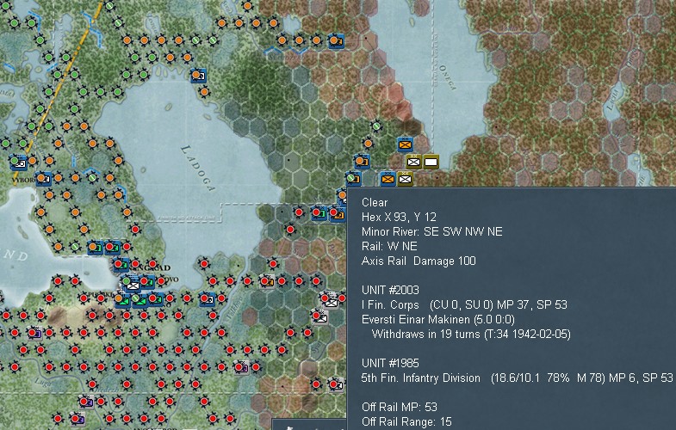Click orange rail marker just below that green striped marker
This screenshot has height=430, width=676.
(x=368, y=144)
